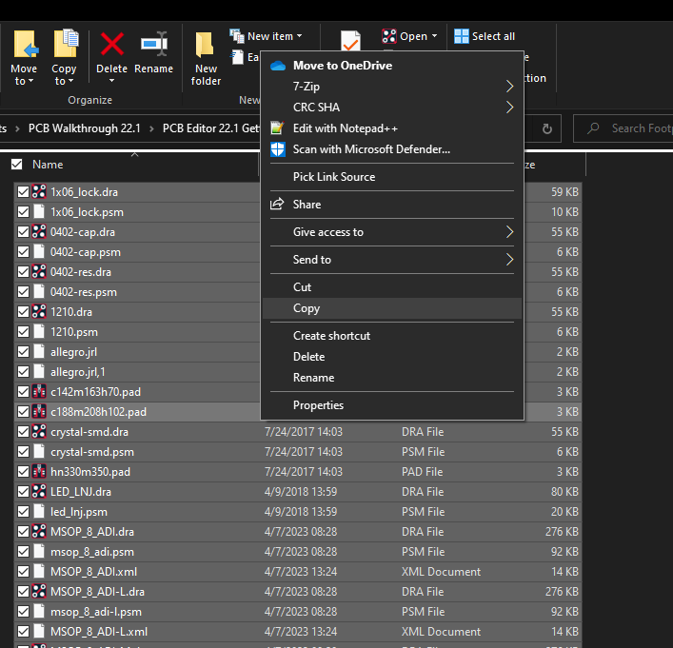673x648 pixels.
Task: Uncheck the 1210.psm checkbox
Action: [23, 332]
